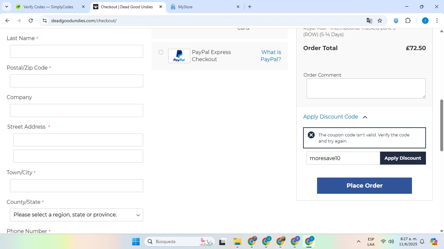Open the Chrome three-dot menu
The width and height of the screenshot is (444, 249).
(x=437, y=21)
